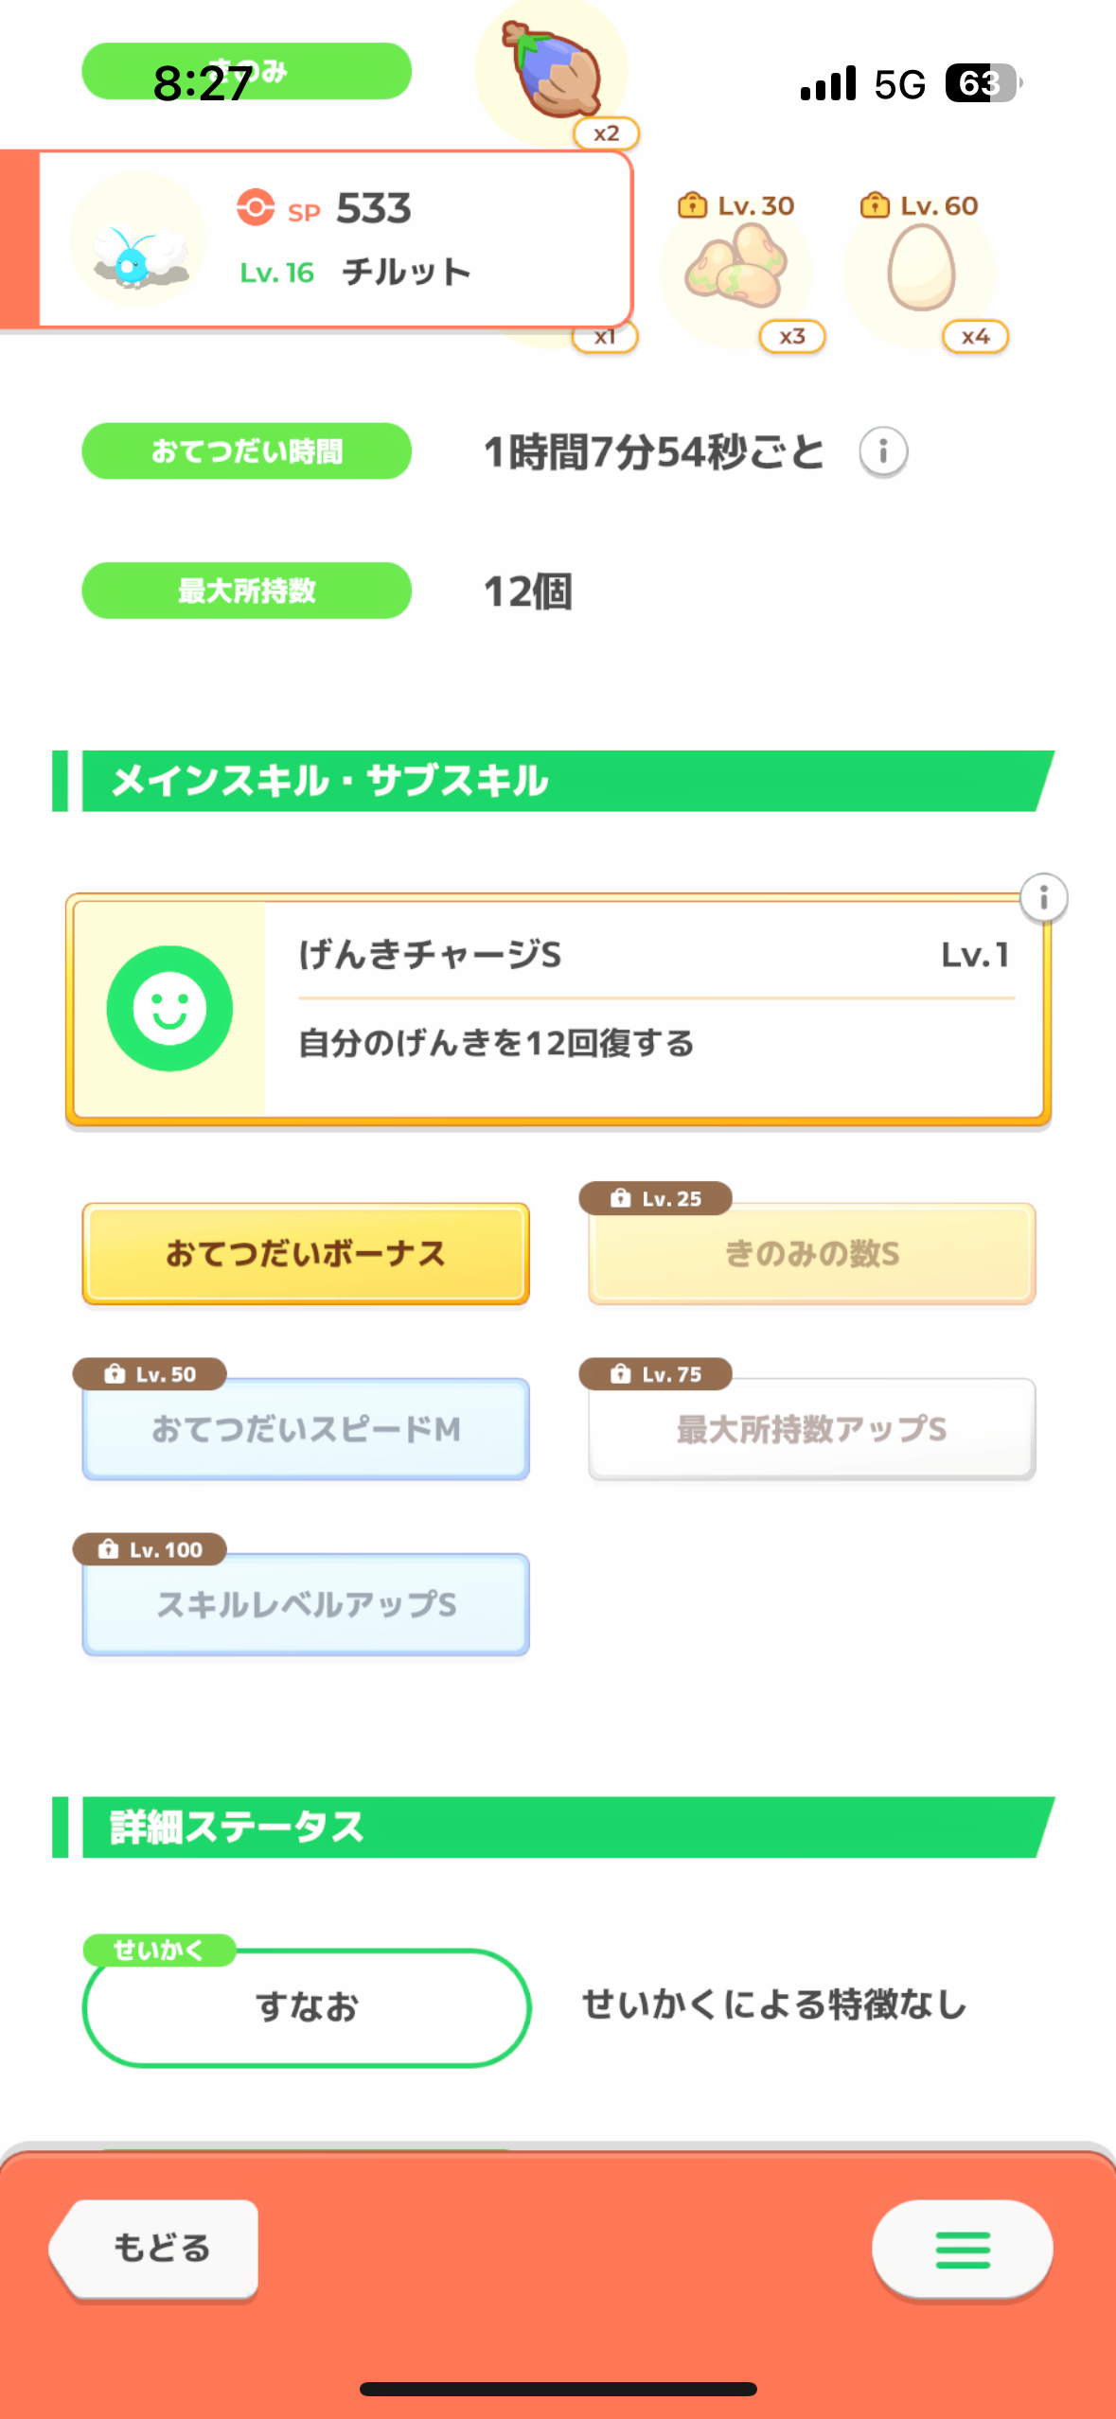Tap the すなお nature pill
The height and width of the screenshot is (2419, 1116).
306,2006
